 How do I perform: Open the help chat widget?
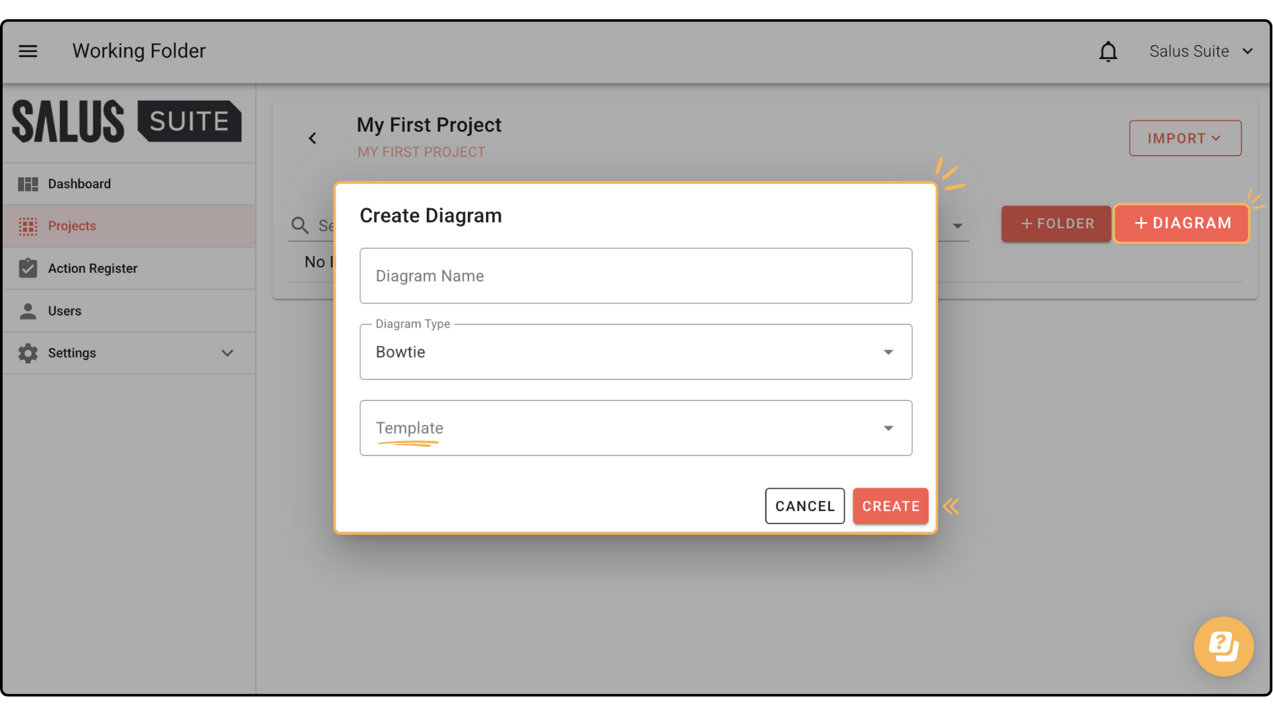pyautogui.click(x=1223, y=646)
